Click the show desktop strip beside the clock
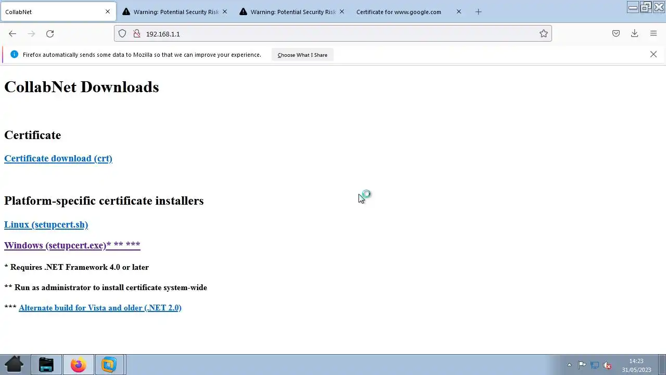Screen dimensions: 666x375 tap(662, 365)
